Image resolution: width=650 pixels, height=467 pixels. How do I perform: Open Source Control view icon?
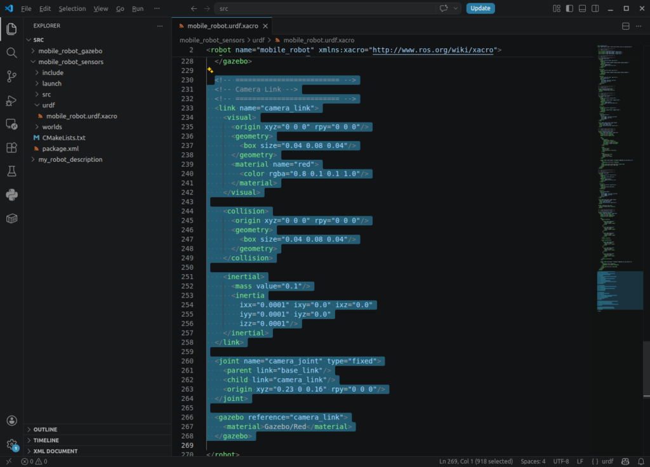[11, 76]
